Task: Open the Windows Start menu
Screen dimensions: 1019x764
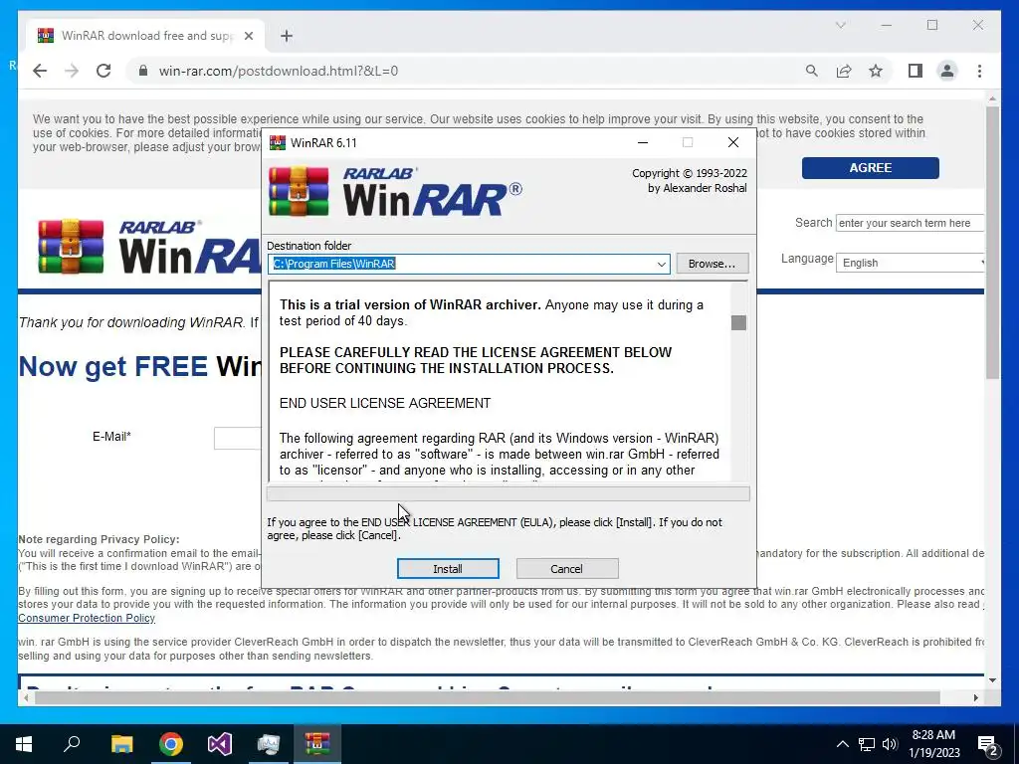Action: click(x=24, y=744)
